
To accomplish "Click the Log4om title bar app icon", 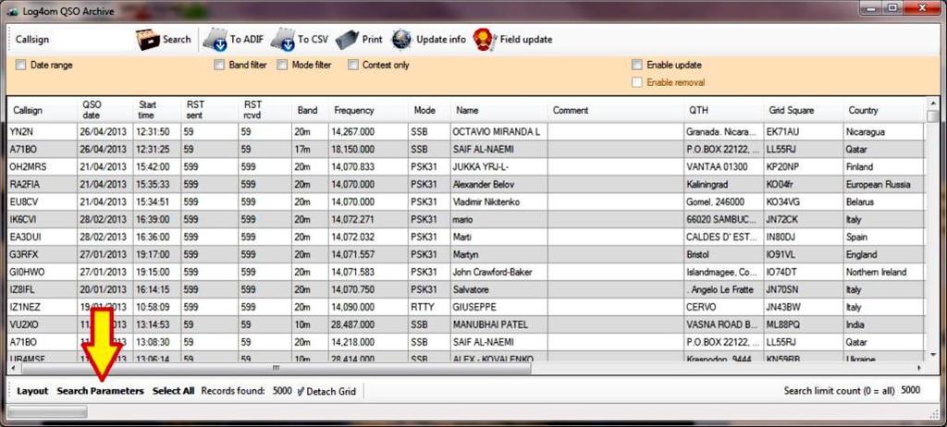I will pos(14,11).
